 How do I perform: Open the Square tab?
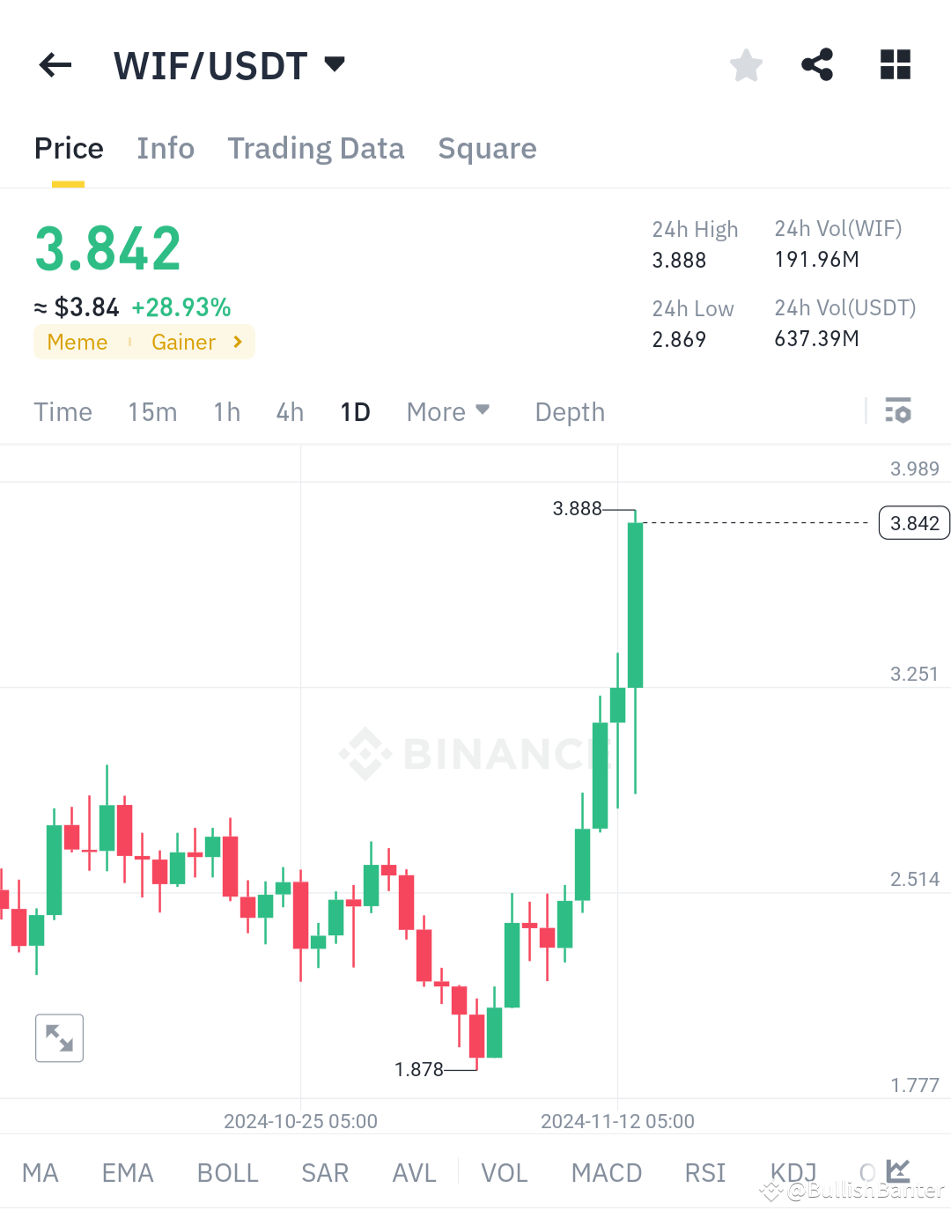tap(487, 148)
